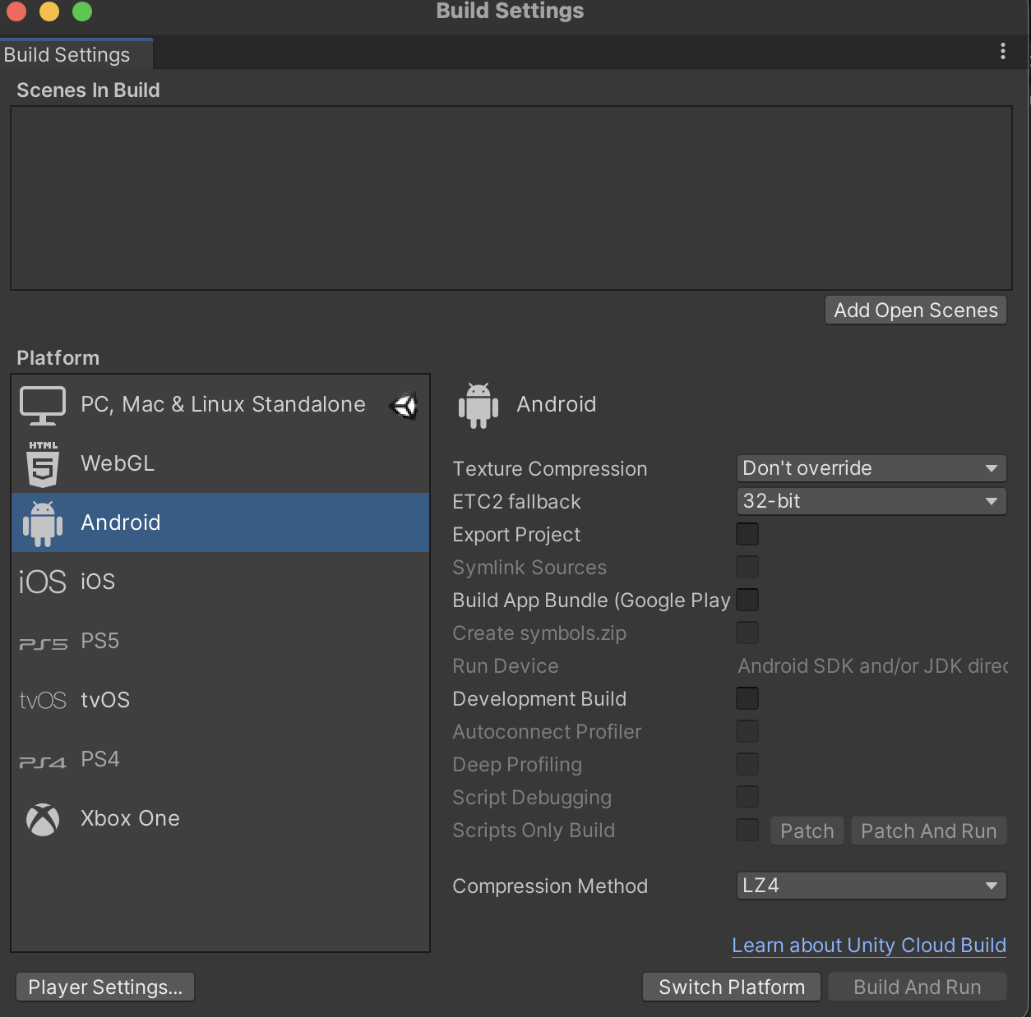Click the Build And Run button
Image resolution: width=1031 pixels, height=1017 pixels.
[918, 987]
